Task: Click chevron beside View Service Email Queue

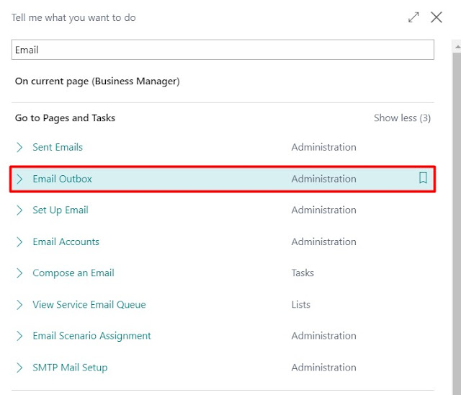Action: (19, 304)
